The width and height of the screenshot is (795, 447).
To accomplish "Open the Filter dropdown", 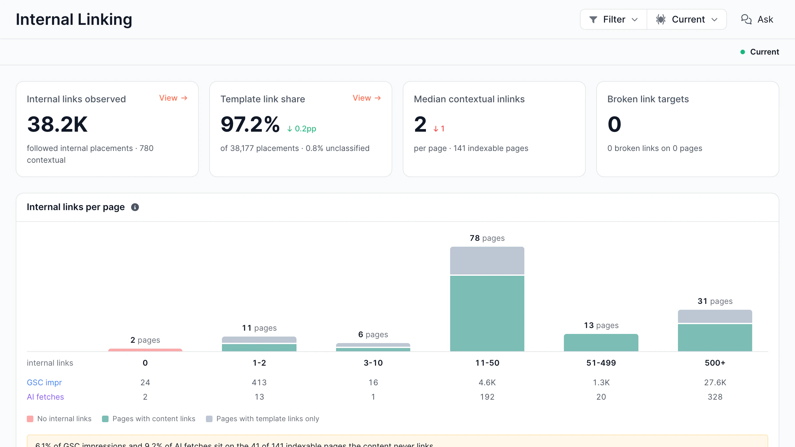I will pos(614,19).
